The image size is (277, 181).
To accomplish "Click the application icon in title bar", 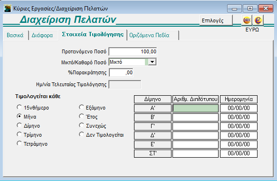I will point(8,8).
